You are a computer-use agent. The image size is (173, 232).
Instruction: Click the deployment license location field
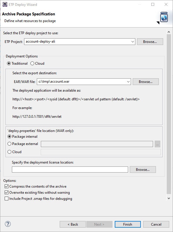click(x=70, y=170)
